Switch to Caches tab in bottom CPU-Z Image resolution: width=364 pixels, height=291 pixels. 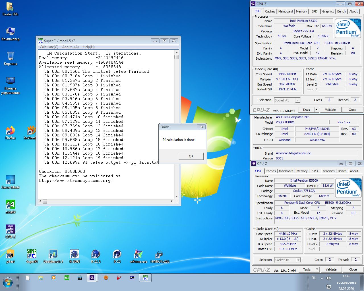[x=270, y=171]
